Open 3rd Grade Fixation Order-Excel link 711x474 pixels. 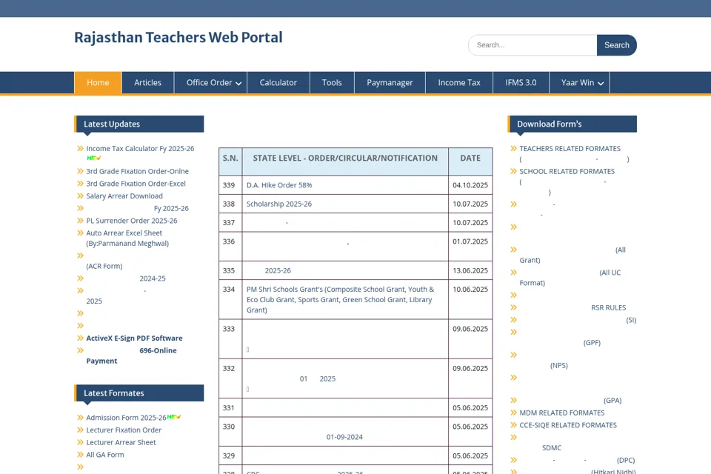pos(136,183)
